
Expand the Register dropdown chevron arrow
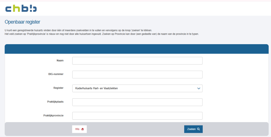coord(199,88)
